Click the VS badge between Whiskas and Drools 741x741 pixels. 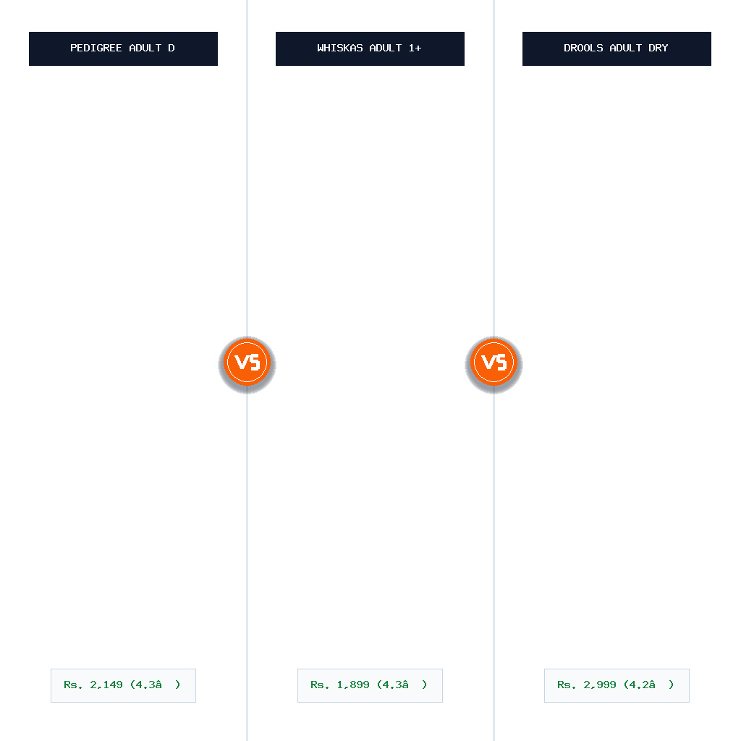point(494,363)
